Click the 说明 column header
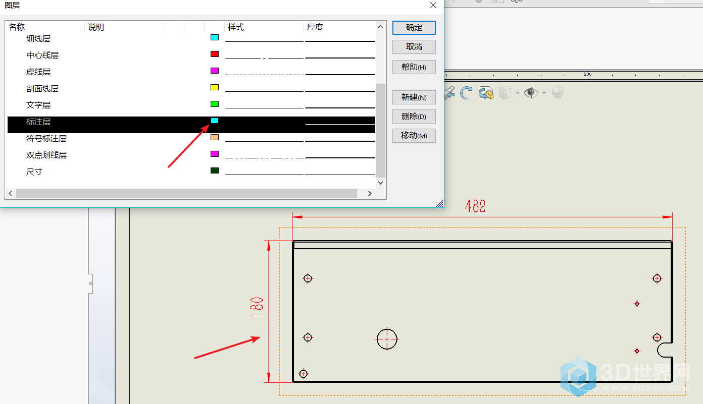 124,27
